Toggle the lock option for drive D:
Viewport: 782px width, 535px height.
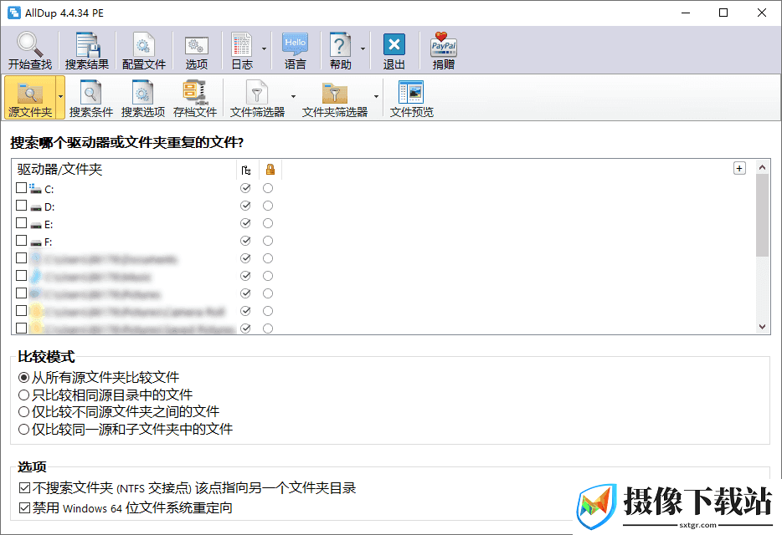(x=268, y=206)
